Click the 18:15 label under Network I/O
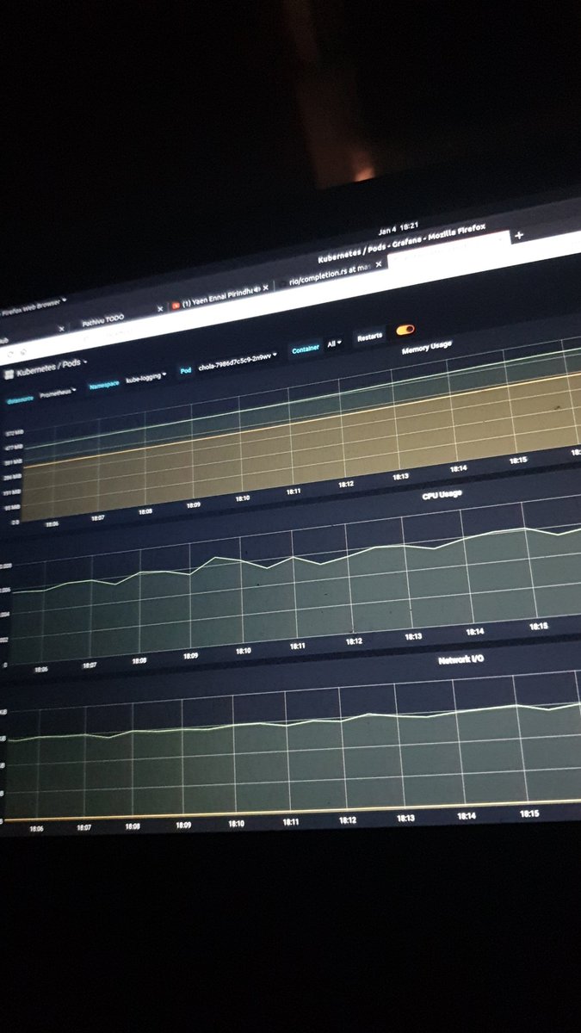 coord(529,813)
